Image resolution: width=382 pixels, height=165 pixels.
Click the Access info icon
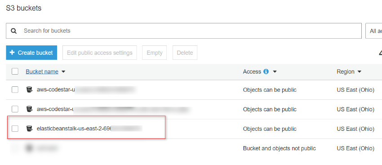[x=266, y=71]
